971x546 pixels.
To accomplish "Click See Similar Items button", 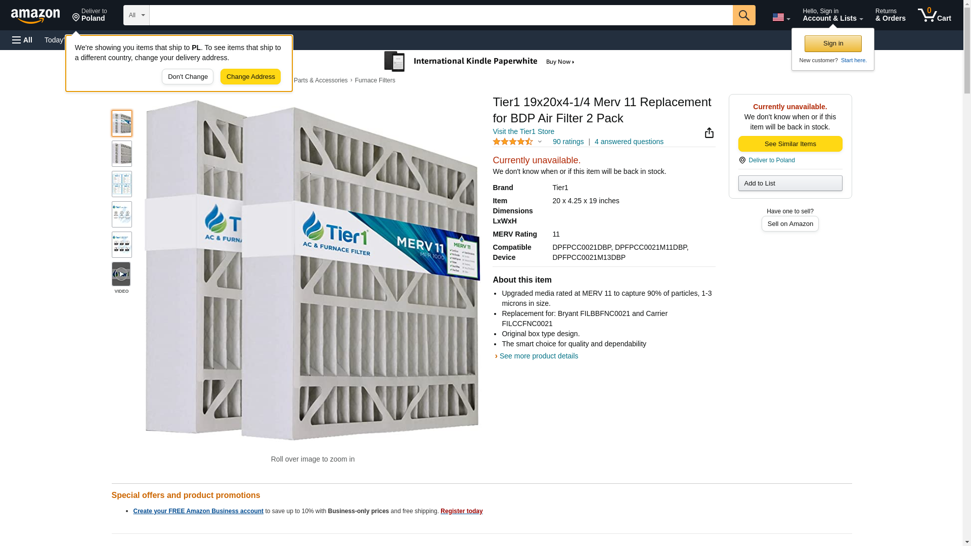I will point(790,144).
